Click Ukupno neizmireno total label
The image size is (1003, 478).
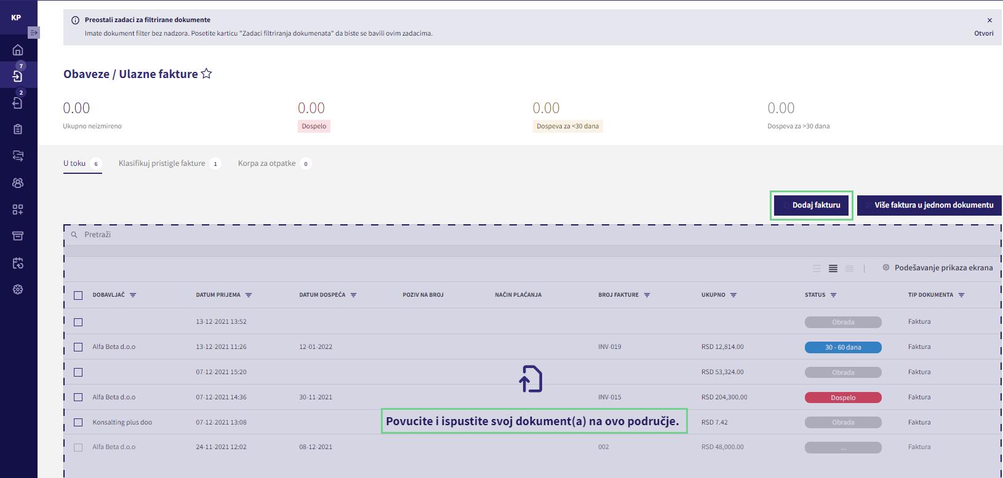[x=92, y=126]
